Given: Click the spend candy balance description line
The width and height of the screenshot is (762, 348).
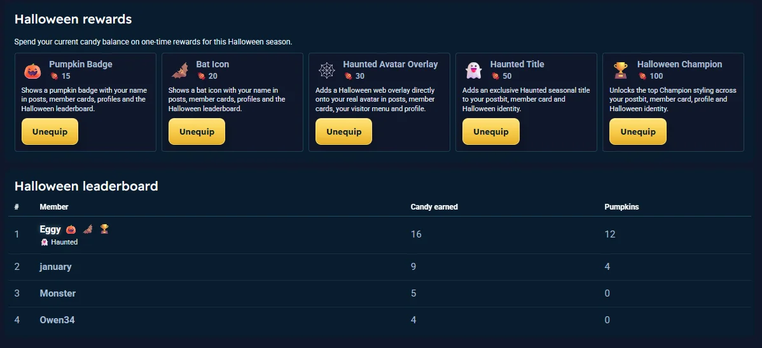Looking at the screenshot, I should click(x=153, y=42).
